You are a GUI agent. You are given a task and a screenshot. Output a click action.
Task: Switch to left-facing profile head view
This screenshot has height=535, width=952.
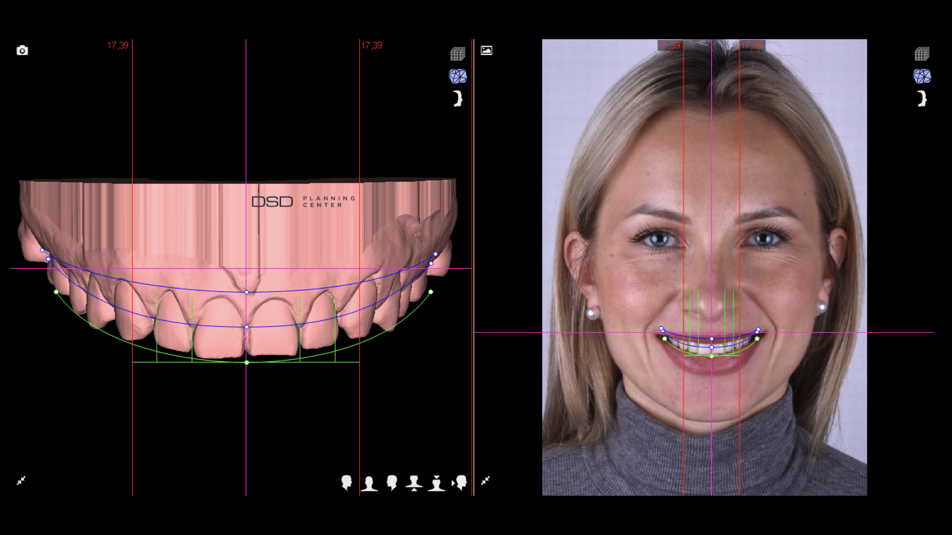point(392,482)
